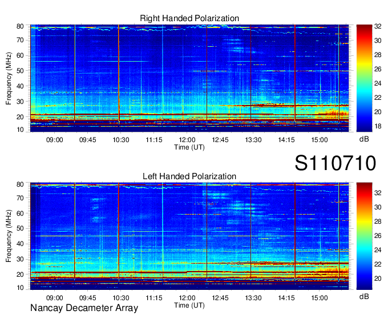388x315 pixels.
Task: Click the 50 MHz tick on top frequency axis
Action: pos(20,71)
